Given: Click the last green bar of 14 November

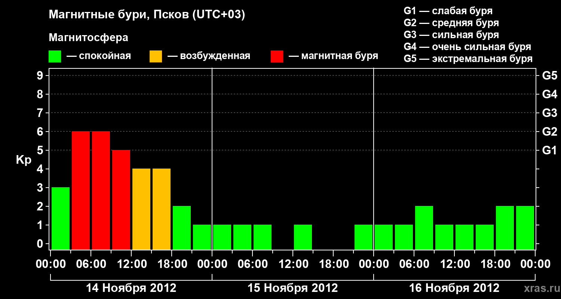Looking at the screenshot, I should [202, 237].
